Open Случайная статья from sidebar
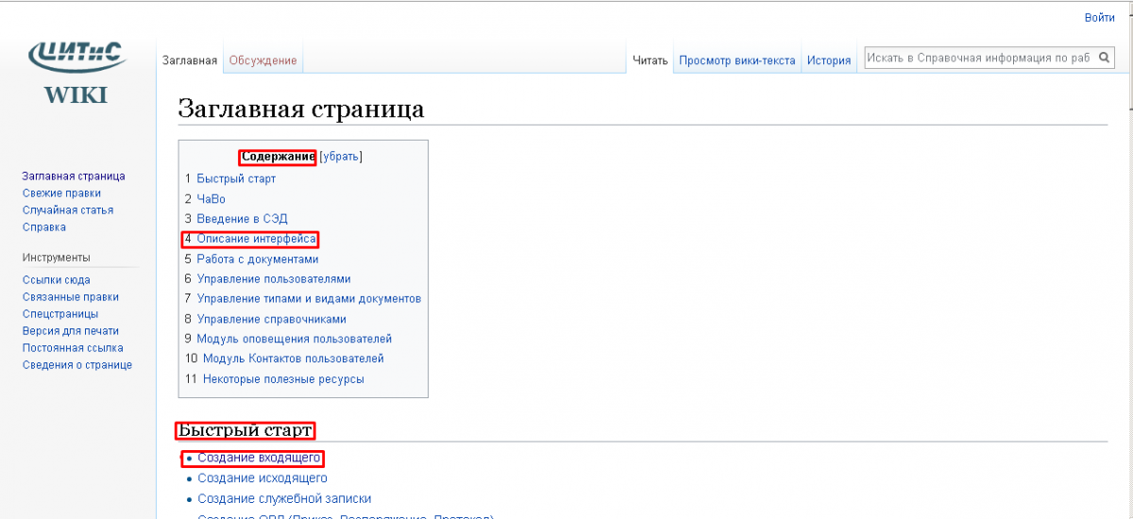The width and height of the screenshot is (1133, 519). point(68,210)
